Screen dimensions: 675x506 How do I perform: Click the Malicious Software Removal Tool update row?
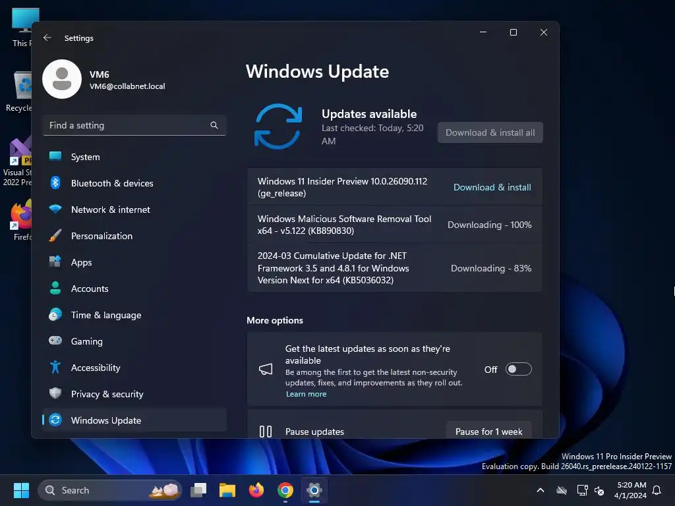click(394, 225)
